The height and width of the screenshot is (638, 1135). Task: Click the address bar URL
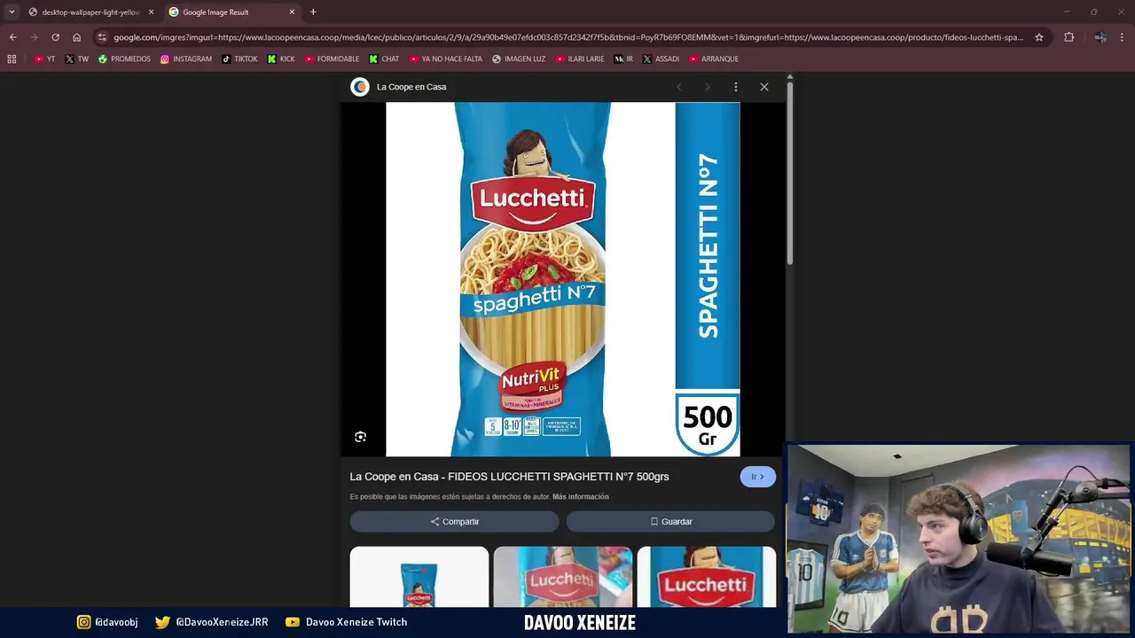click(567, 37)
